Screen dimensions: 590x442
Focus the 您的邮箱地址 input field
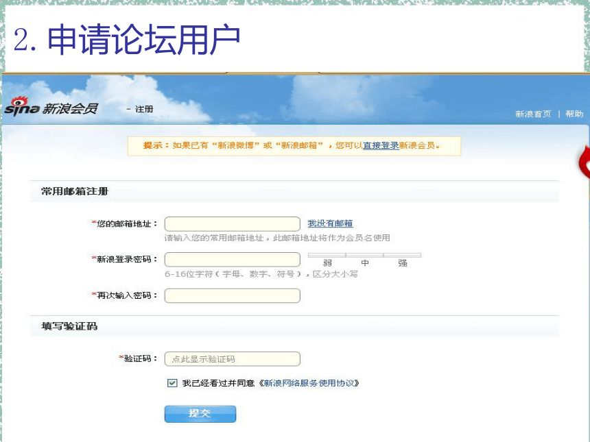pyautogui.click(x=232, y=224)
